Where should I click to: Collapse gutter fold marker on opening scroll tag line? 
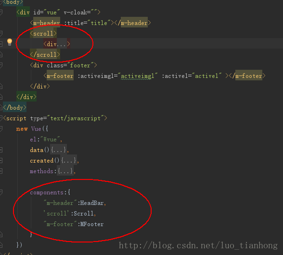[1, 33]
